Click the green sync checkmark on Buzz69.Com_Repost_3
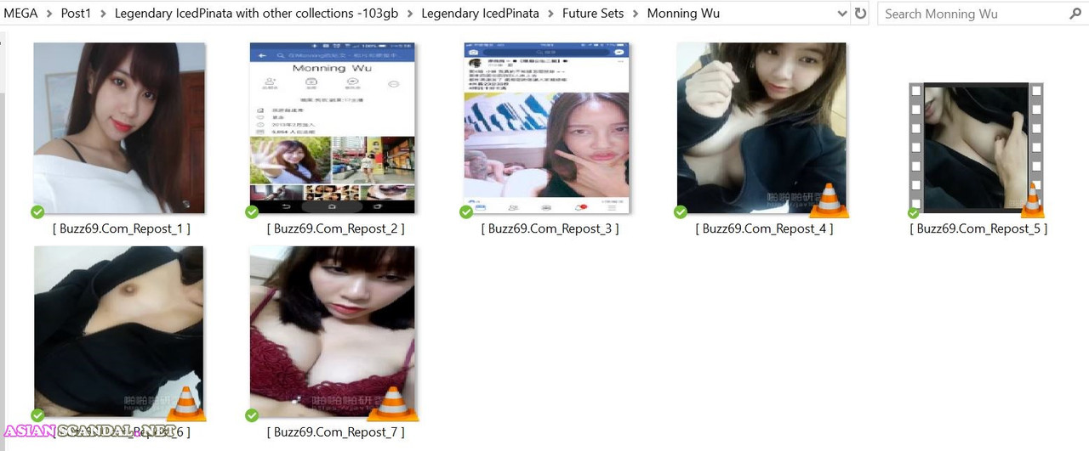 466,211
